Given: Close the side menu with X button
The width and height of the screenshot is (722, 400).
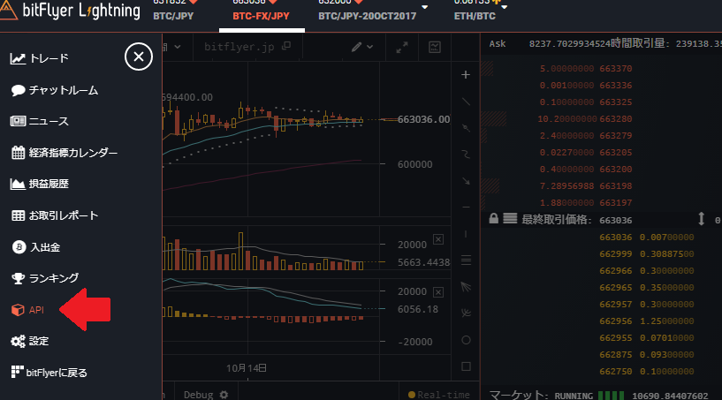Looking at the screenshot, I should (x=138, y=57).
